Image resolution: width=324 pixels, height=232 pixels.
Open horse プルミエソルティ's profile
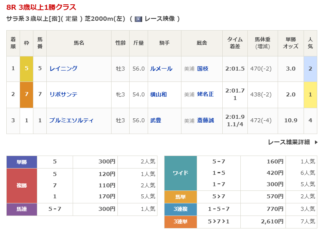(x=71, y=120)
